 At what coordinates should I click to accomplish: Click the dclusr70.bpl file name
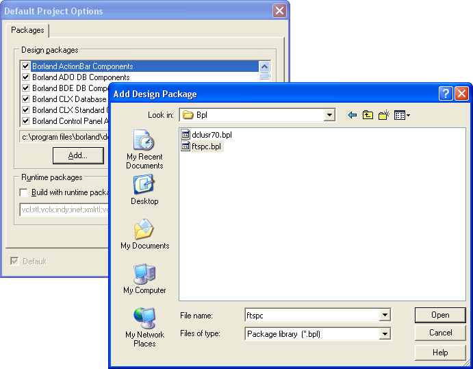pos(212,135)
